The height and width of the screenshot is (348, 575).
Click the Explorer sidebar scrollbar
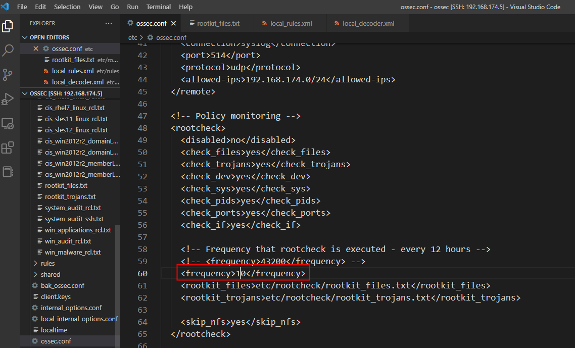(118, 286)
